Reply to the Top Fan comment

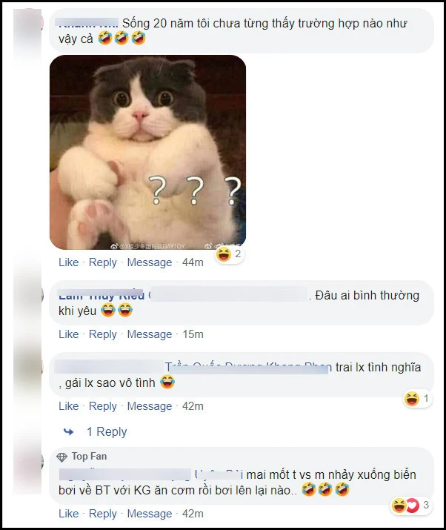tap(103, 514)
